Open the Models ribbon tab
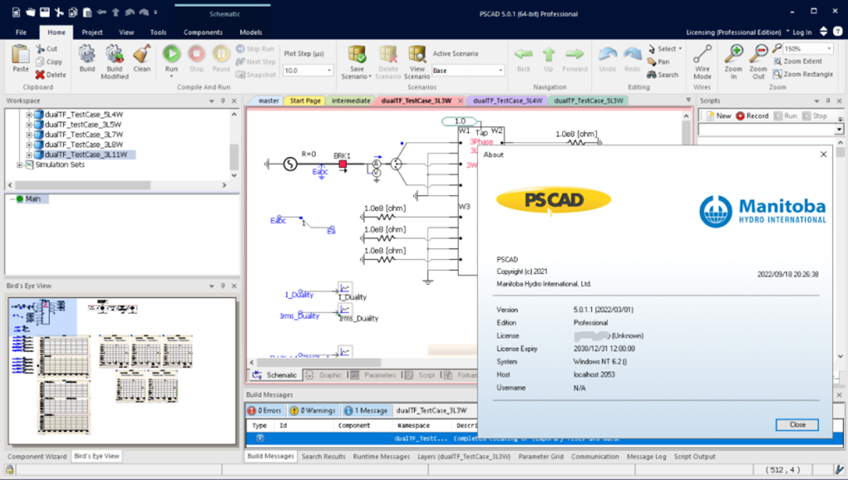This screenshot has width=848, height=480. point(251,32)
